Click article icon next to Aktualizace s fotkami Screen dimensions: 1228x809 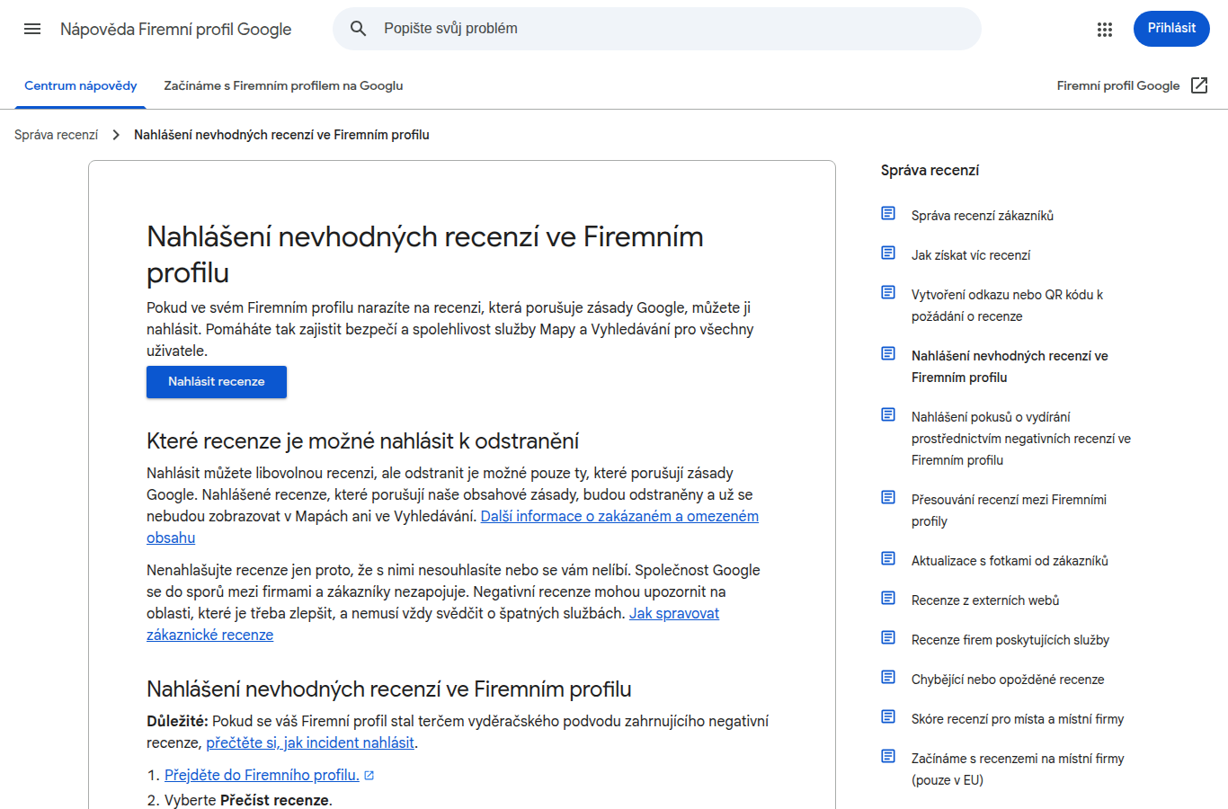pyautogui.click(x=888, y=558)
